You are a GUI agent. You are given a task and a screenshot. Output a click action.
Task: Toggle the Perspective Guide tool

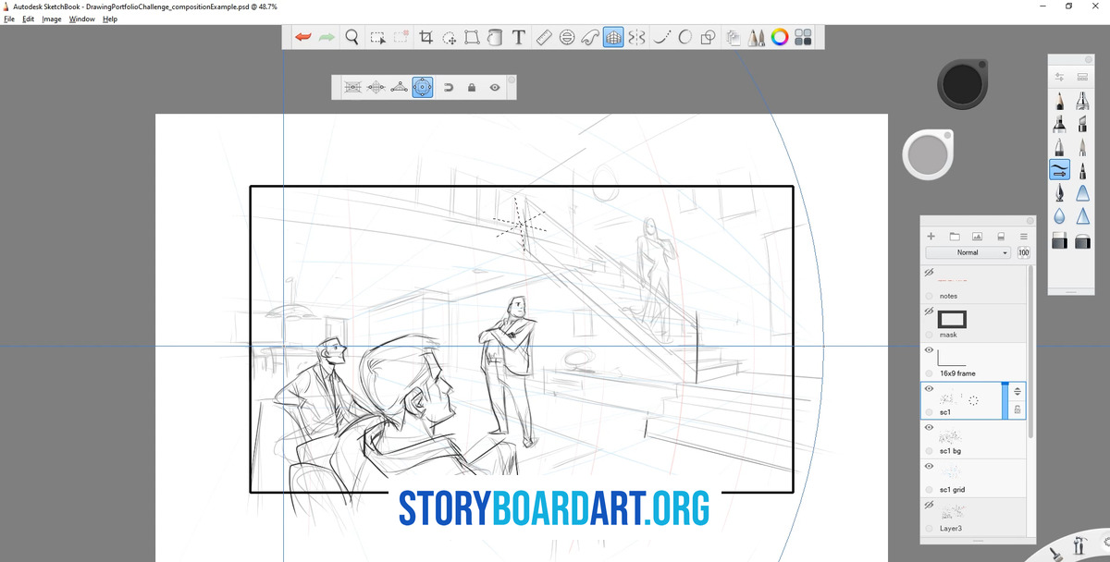point(613,37)
